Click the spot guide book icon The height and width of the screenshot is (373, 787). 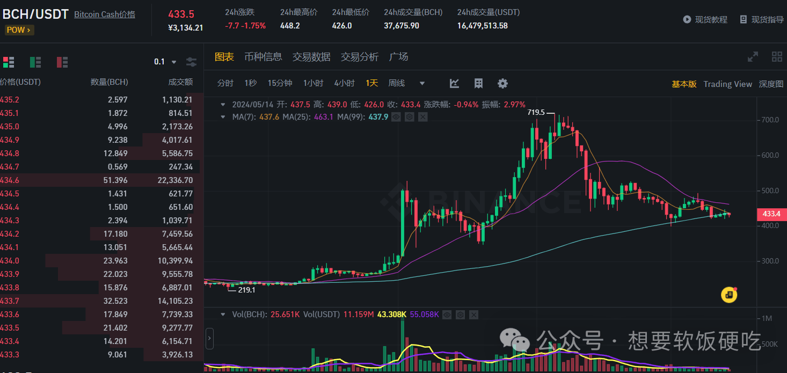pos(744,19)
